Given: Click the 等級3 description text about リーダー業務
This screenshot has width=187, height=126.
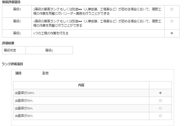Looking at the screenshot, I should [97, 11].
